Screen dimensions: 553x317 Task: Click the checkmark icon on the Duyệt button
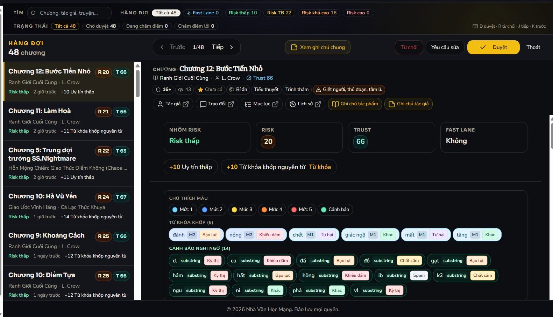coord(483,47)
